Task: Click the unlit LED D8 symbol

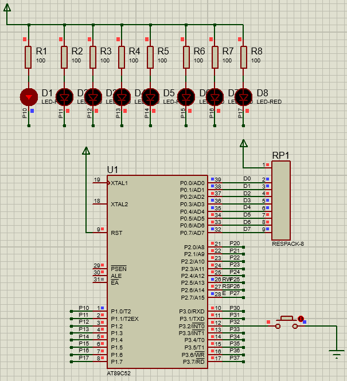Action: [x=244, y=97]
